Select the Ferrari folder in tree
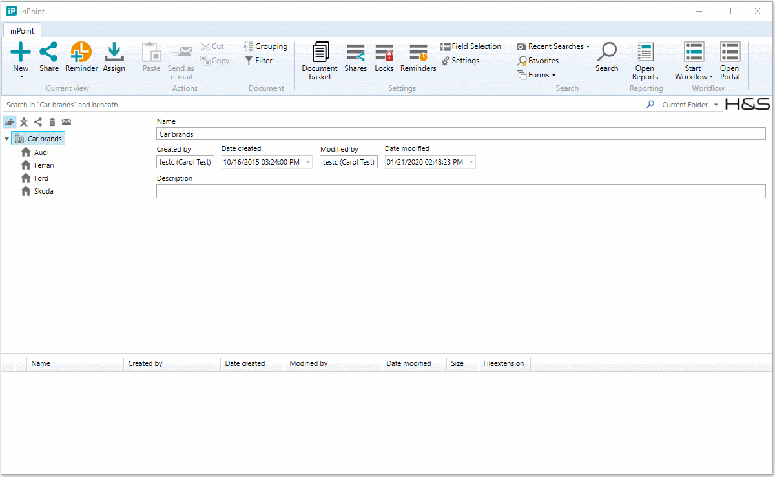Image resolution: width=775 pixels, height=477 pixels. [x=44, y=165]
